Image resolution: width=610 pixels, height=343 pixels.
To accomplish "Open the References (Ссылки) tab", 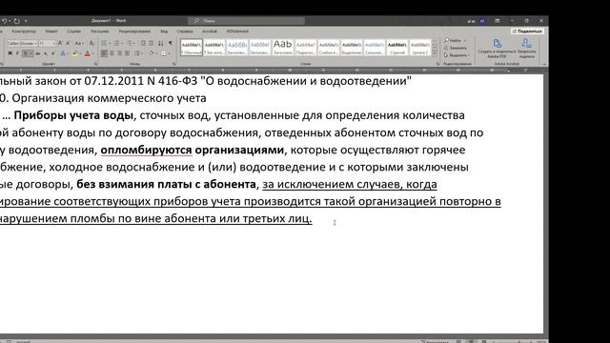I will click(x=74, y=31).
